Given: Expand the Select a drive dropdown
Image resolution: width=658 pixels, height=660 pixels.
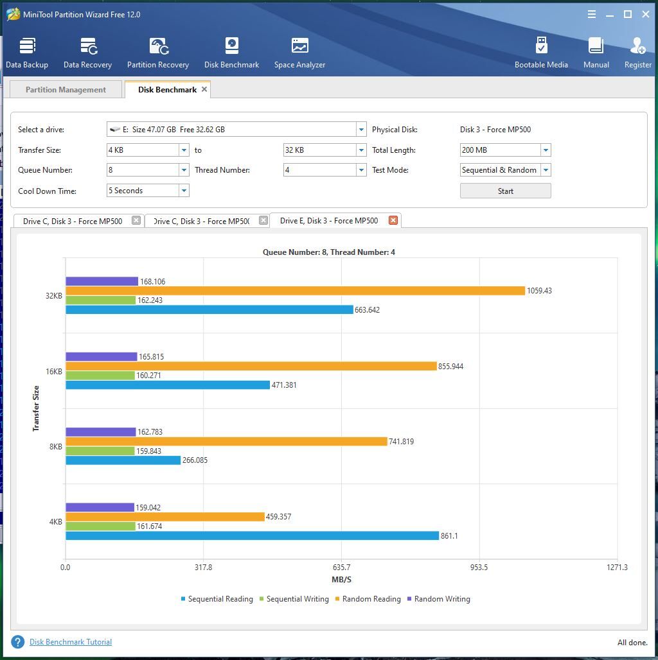Looking at the screenshot, I should click(x=361, y=129).
